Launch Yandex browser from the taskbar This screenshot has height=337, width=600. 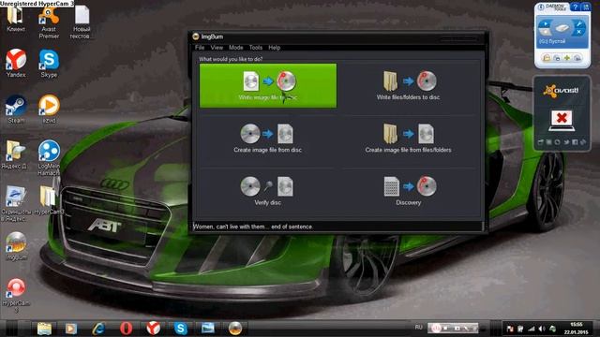click(x=154, y=329)
